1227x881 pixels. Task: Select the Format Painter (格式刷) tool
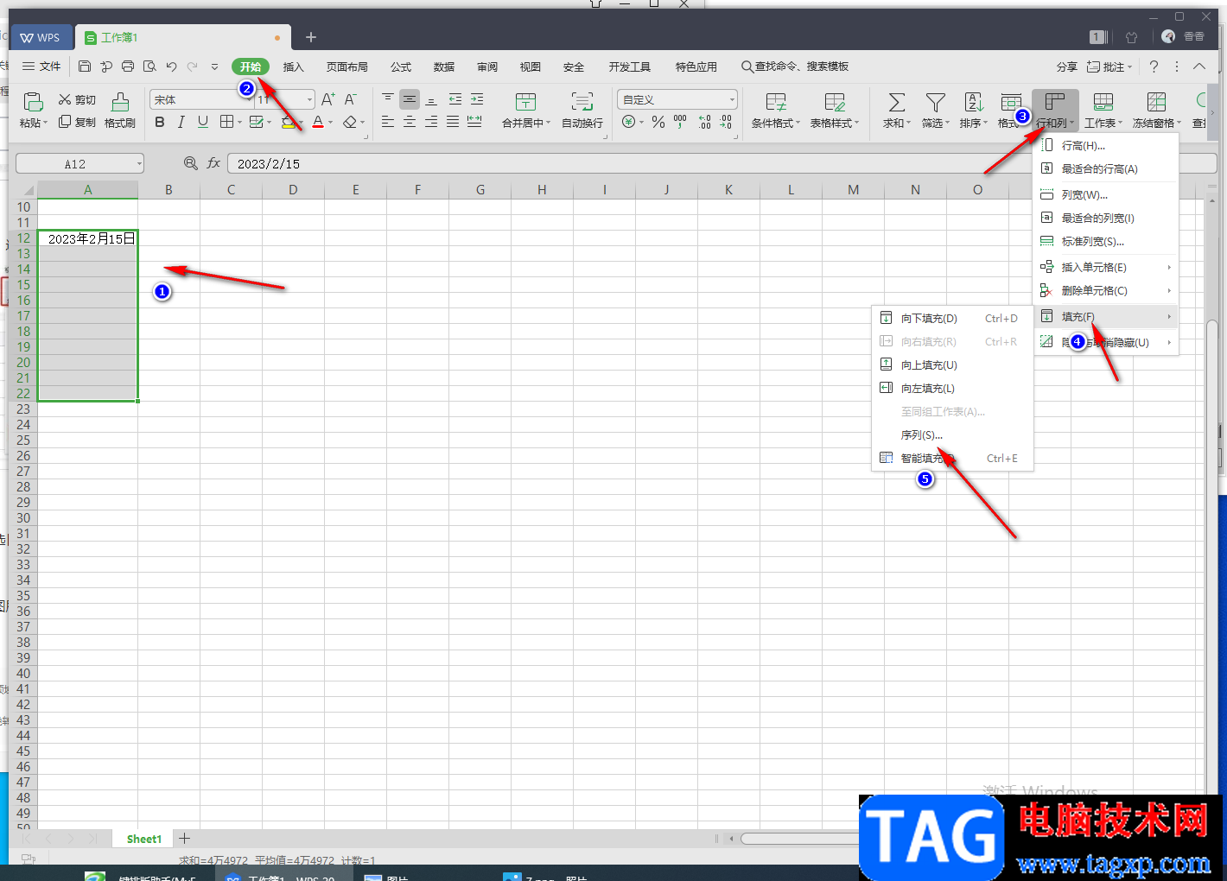pyautogui.click(x=120, y=111)
